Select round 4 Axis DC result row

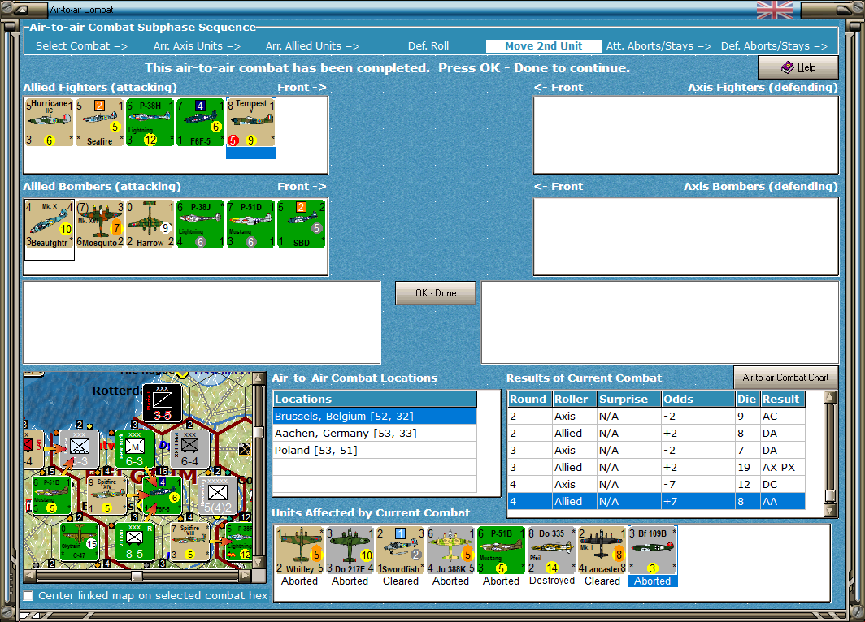point(656,484)
